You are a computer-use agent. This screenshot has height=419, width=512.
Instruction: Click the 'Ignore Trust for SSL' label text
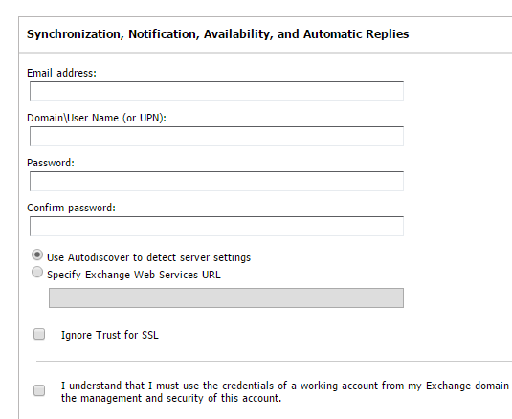(110, 335)
